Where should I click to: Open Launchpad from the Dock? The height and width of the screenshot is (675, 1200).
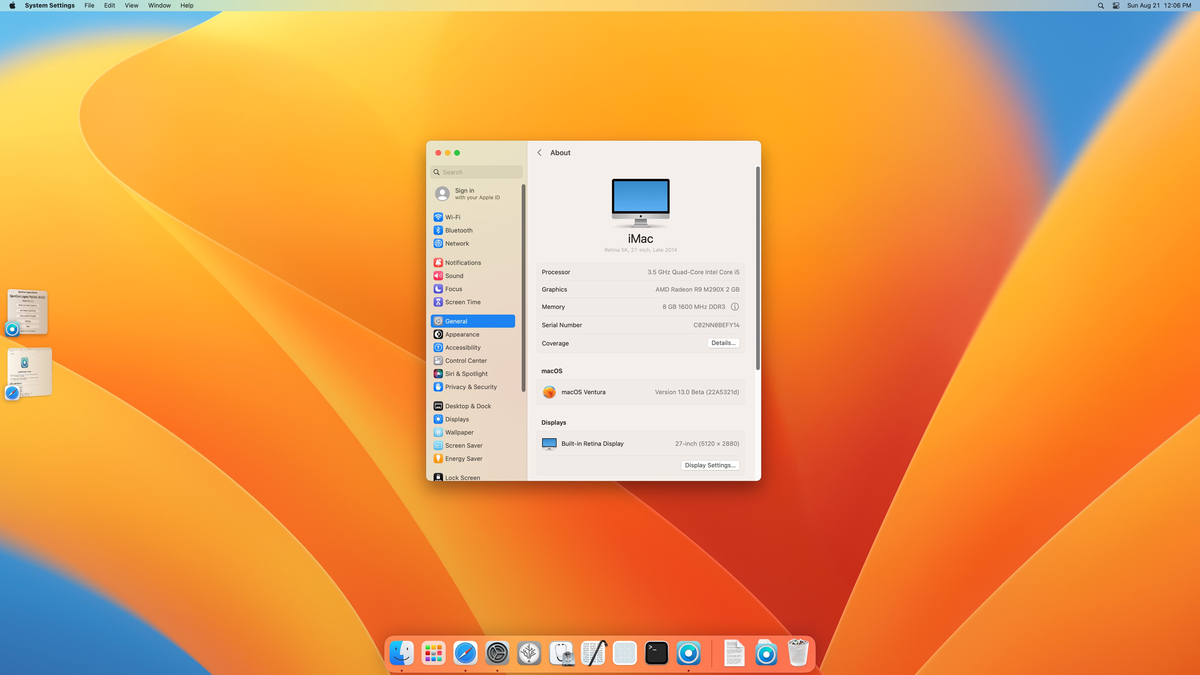433,653
